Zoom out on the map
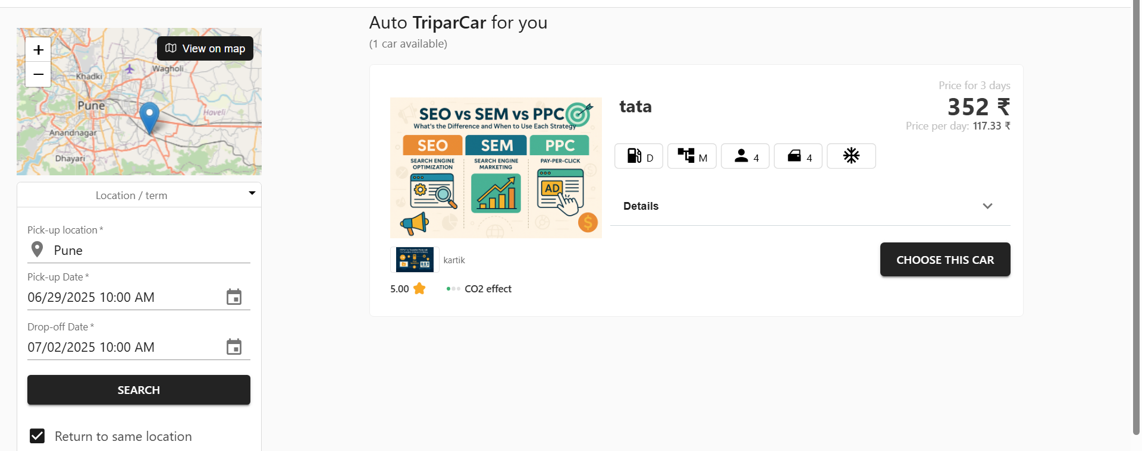 pyautogui.click(x=37, y=74)
